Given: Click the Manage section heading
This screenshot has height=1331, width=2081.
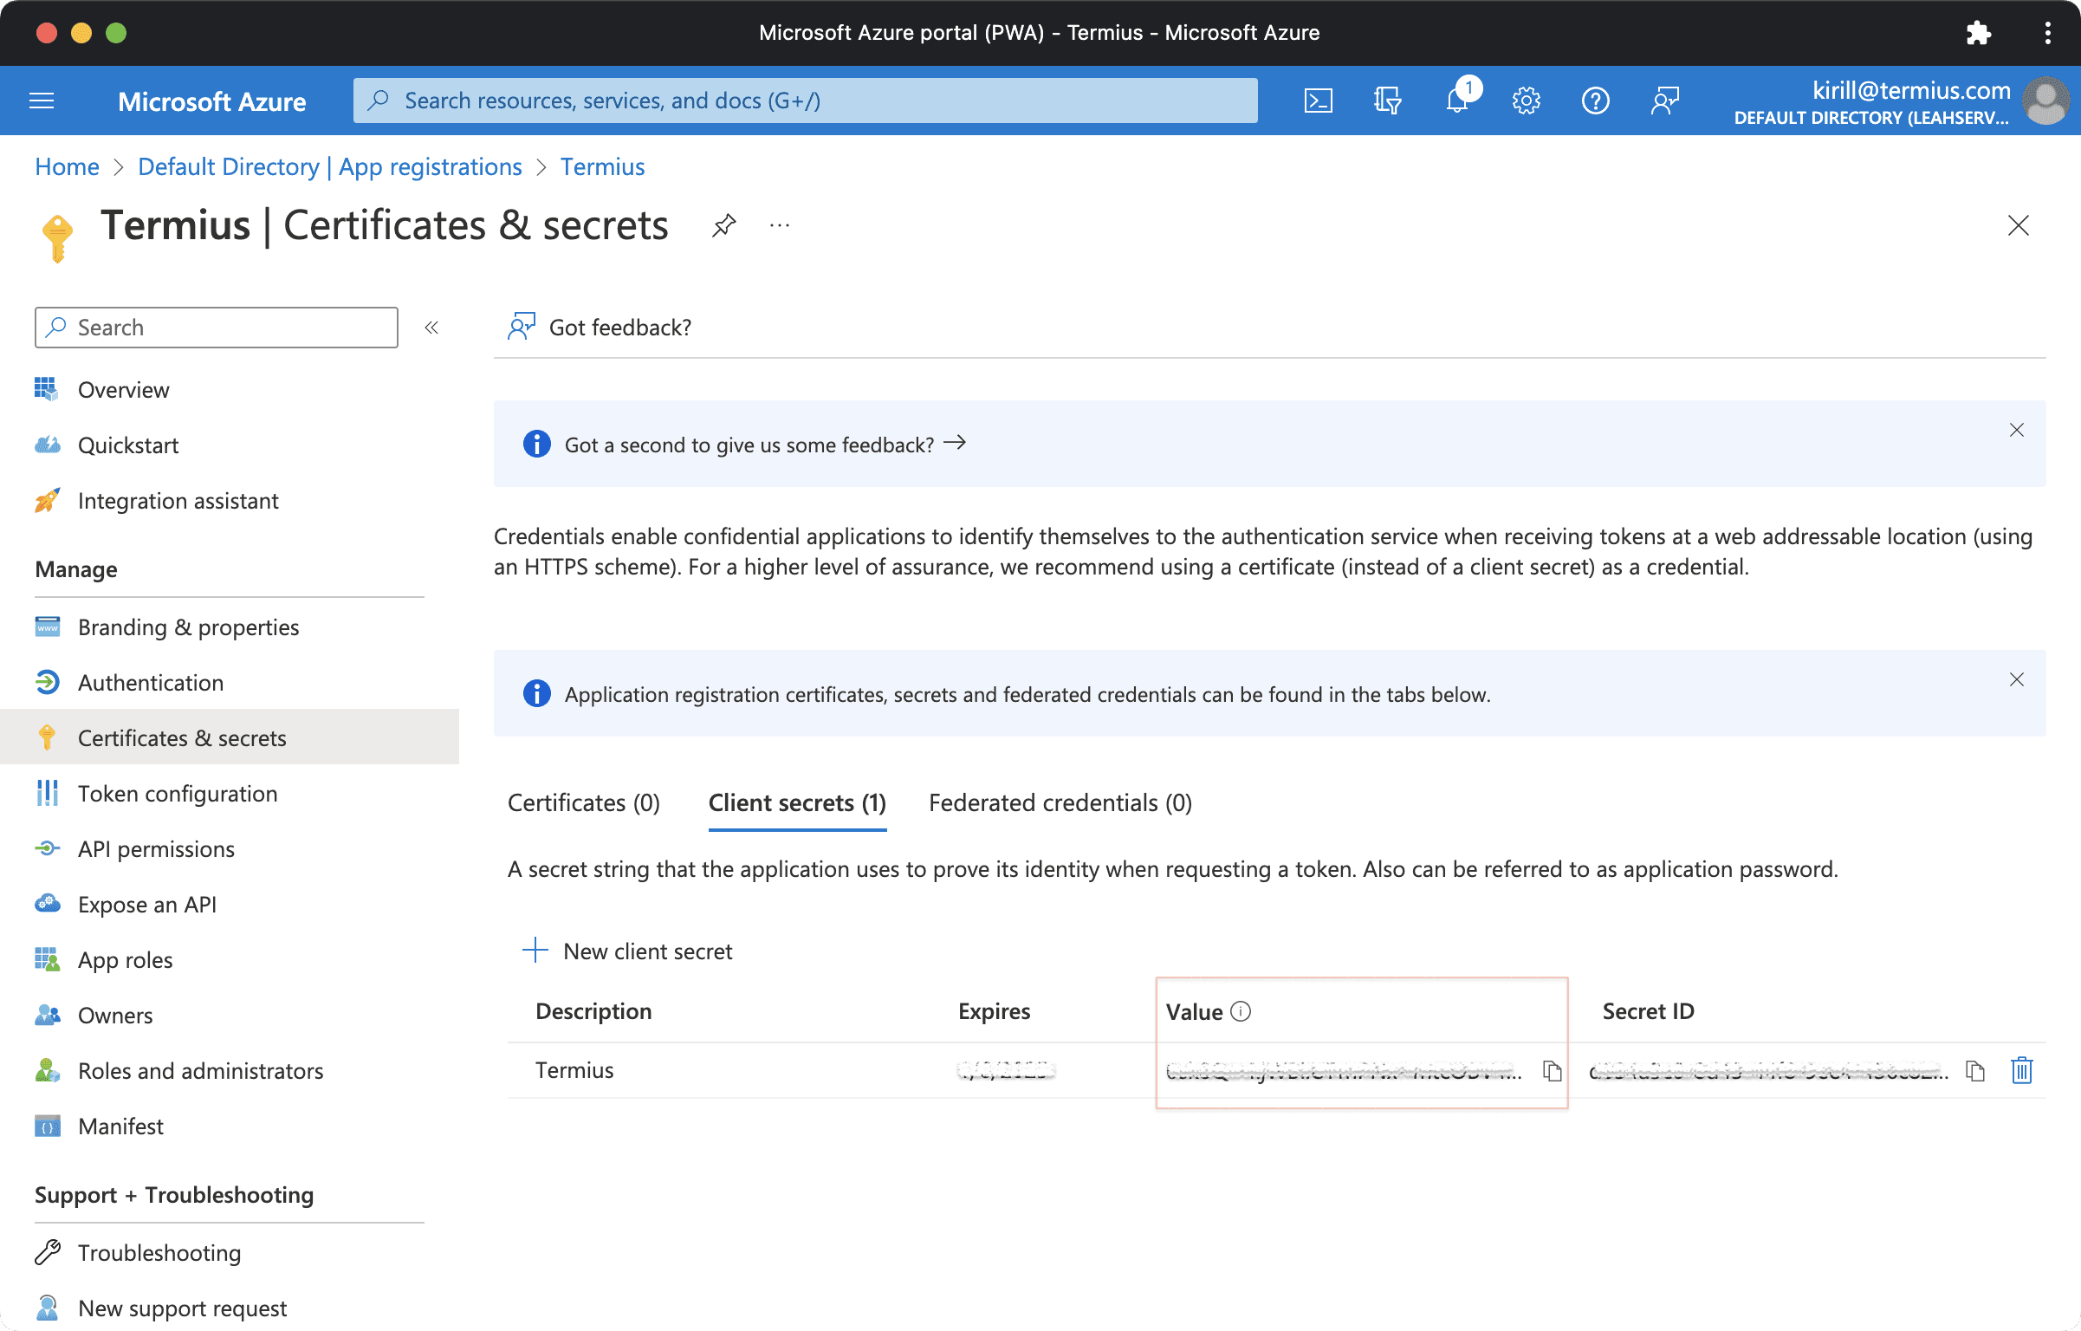Looking at the screenshot, I should [x=76, y=569].
